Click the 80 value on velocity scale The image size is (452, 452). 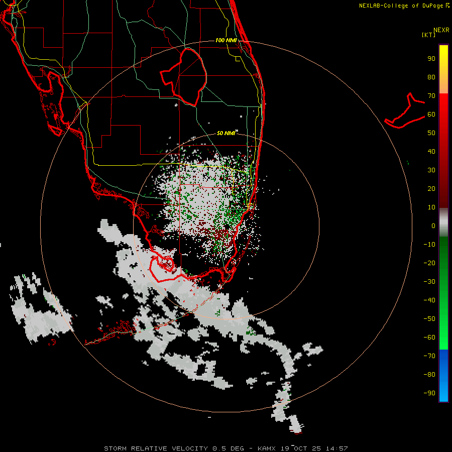point(431,77)
